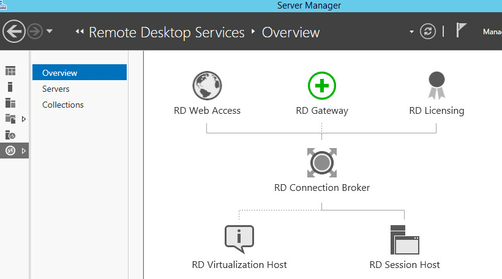Screen dimensions: 502x279
Task: Select the Remote Desktop Services sidebar icon
Action: pyautogui.click(x=10, y=151)
